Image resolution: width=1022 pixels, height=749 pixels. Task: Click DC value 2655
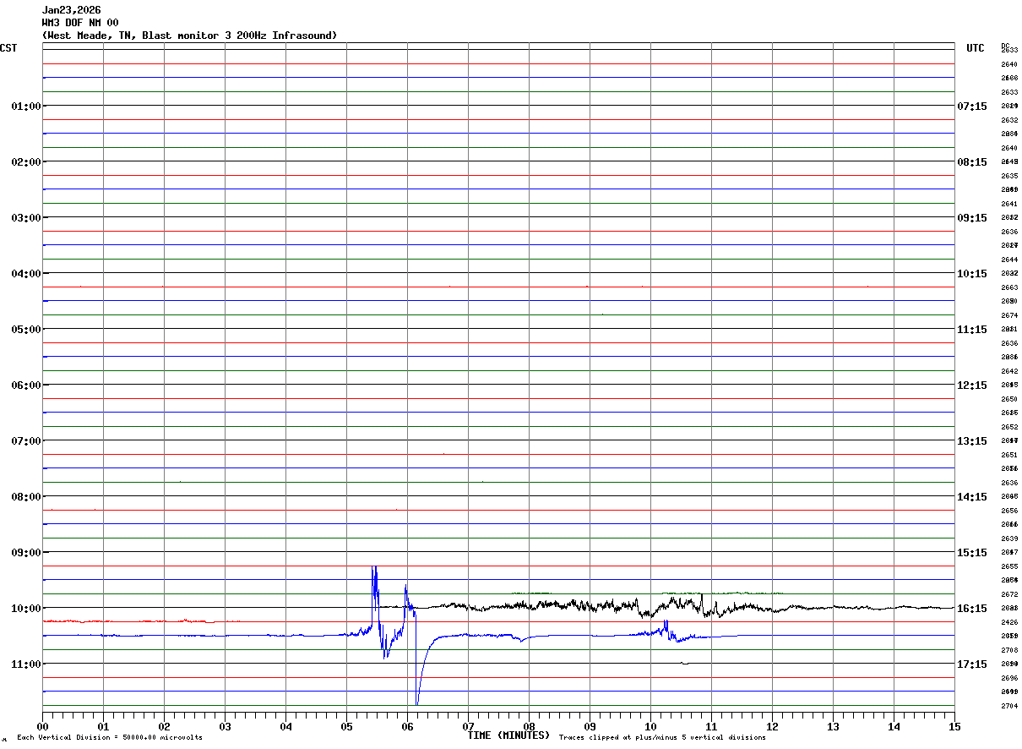point(1009,566)
